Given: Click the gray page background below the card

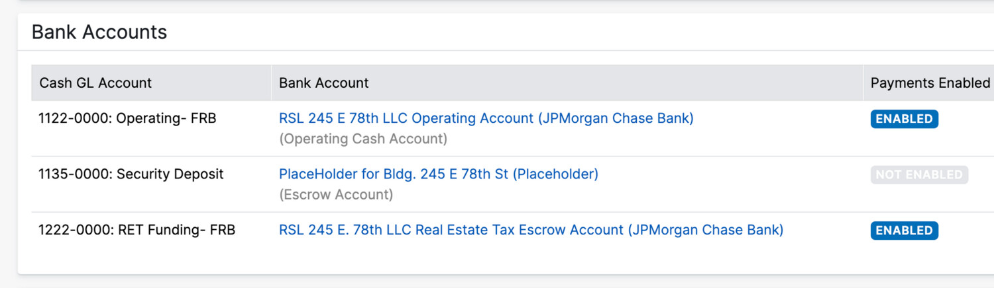Looking at the screenshot, I should coord(464,282).
